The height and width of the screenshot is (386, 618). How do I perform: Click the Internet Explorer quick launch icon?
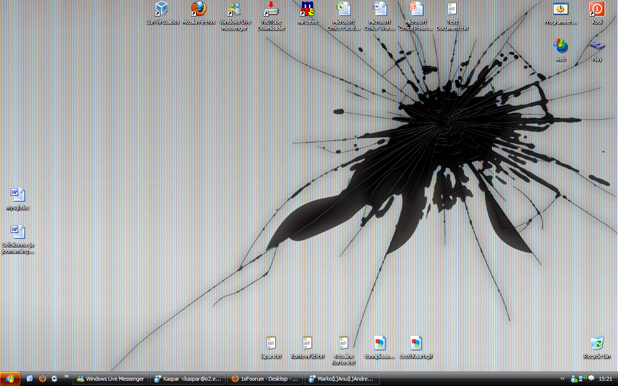(x=30, y=379)
